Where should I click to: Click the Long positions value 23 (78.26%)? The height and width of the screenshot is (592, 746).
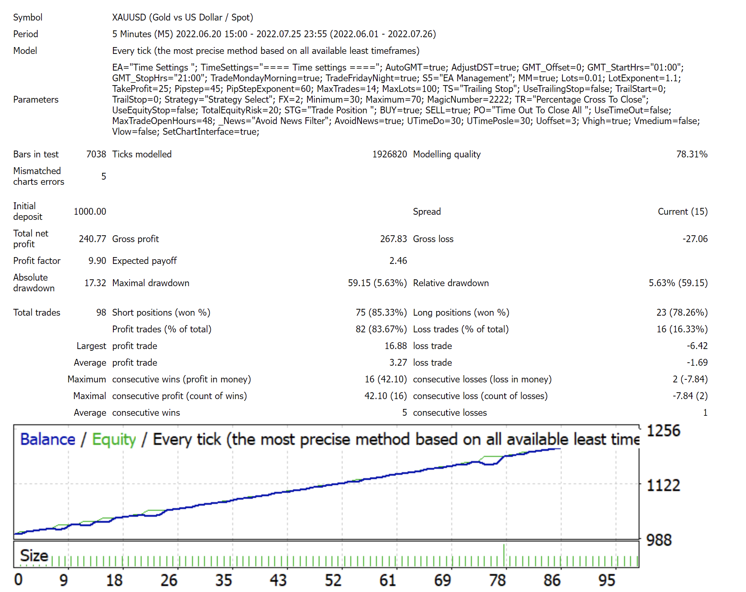[682, 313]
